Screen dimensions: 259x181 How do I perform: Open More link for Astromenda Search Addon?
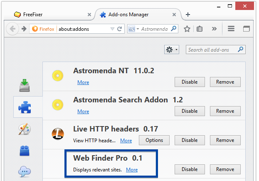click(83, 112)
